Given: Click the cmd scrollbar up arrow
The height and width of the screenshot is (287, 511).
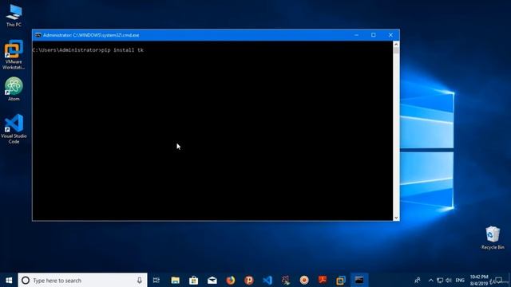Looking at the screenshot, I should point(396,44).
